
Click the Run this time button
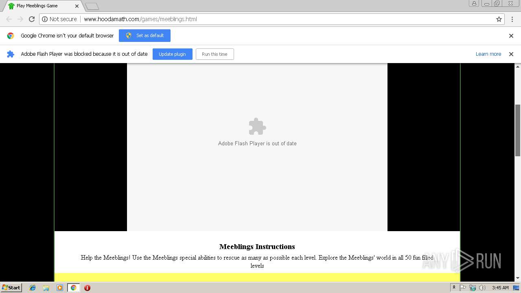point(215,54)
